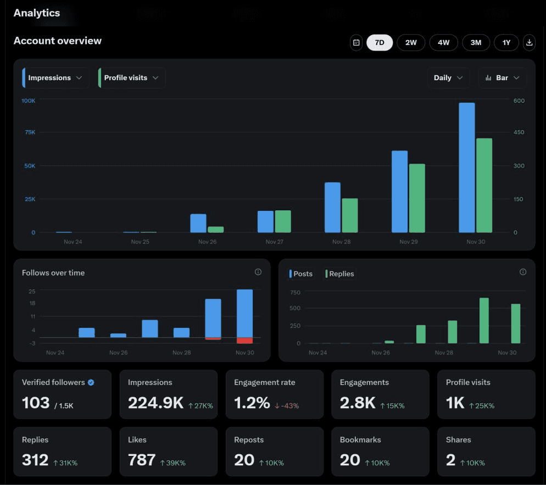546x485 pixels.
Task: Open the Replies 312 card
Action: (62, 451)
